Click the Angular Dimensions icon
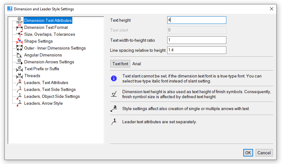This screenshot has height=164, width=282. pyautogui.click(x=19, y=55)
